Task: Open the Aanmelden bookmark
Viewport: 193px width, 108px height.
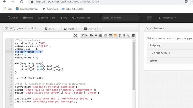Action: (x=50, y=9)
